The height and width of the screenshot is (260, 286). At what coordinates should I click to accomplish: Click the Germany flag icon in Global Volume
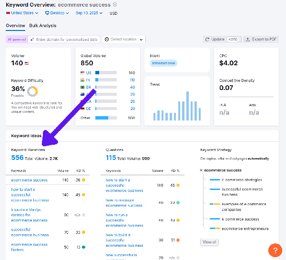point(83,109)
